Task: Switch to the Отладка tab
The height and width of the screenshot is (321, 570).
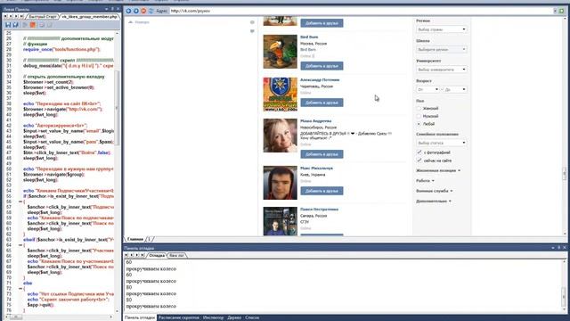Action: [157, 255]
